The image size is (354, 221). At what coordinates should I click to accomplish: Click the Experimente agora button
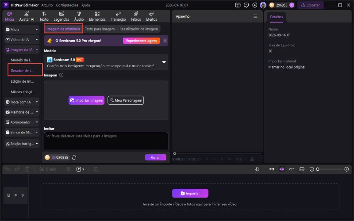pos(141,41)
